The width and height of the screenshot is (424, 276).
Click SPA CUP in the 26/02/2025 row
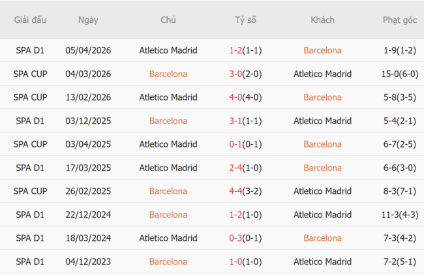click(30, 191)
